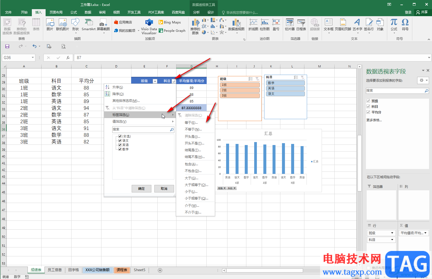The image size is (432, 279).
Task: Insert a PivotTable from the ribbon
Action: point(7,26)
